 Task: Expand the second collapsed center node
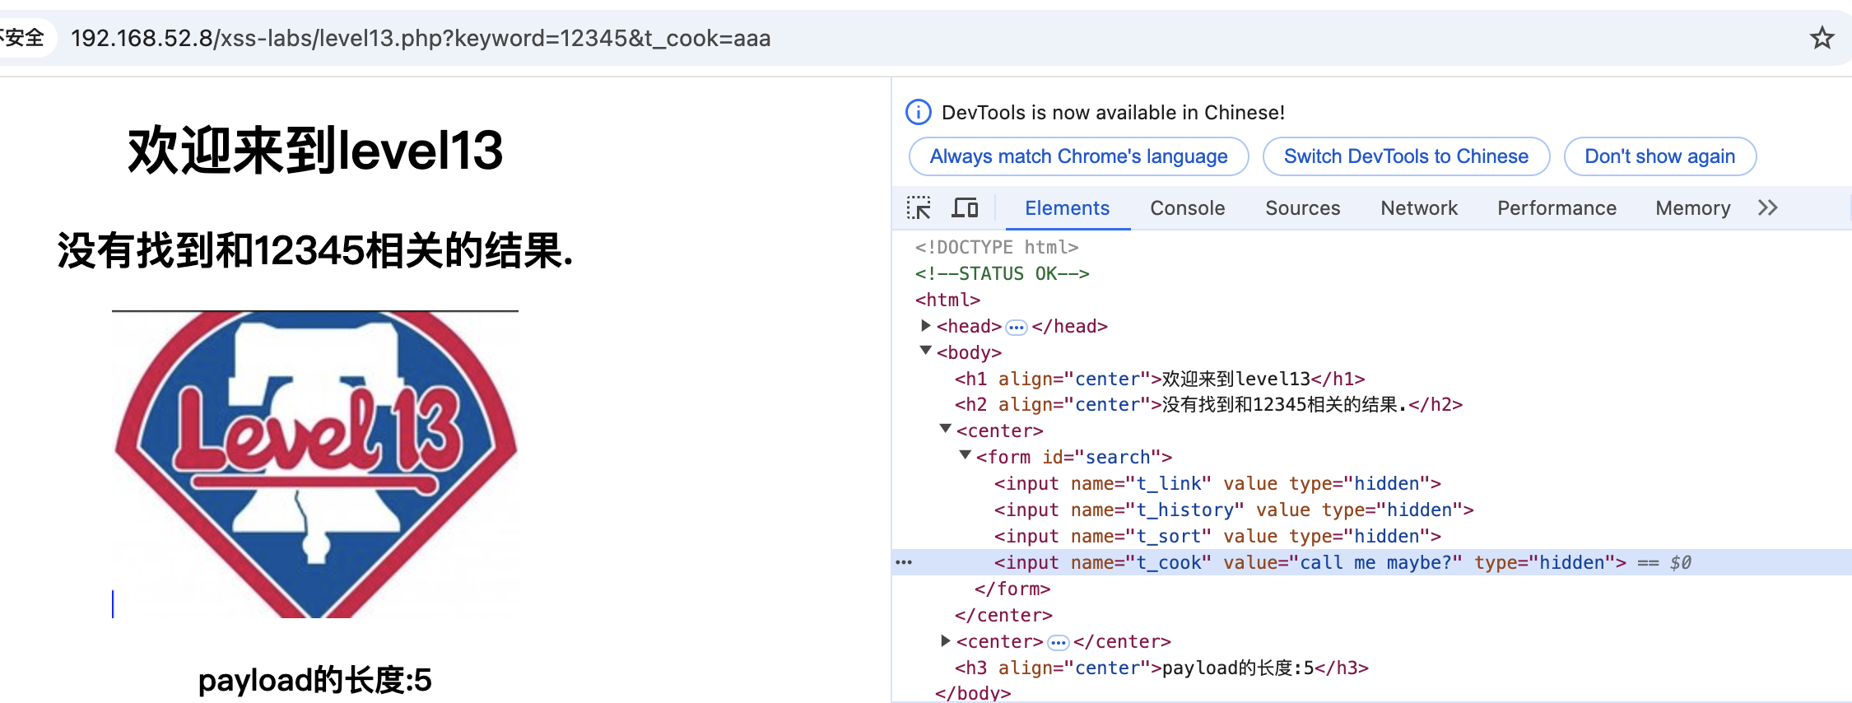pyautogui.click(x=946, y=641)
